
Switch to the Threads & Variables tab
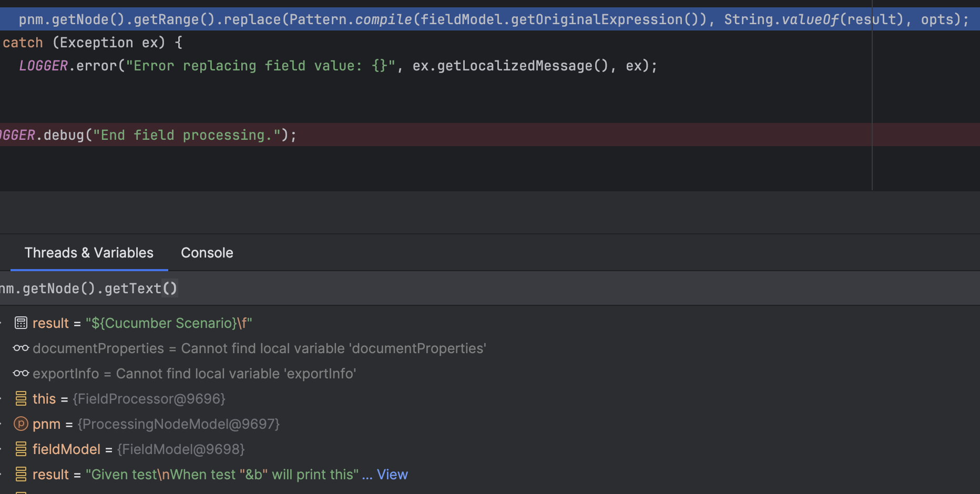tap(89, 253)
